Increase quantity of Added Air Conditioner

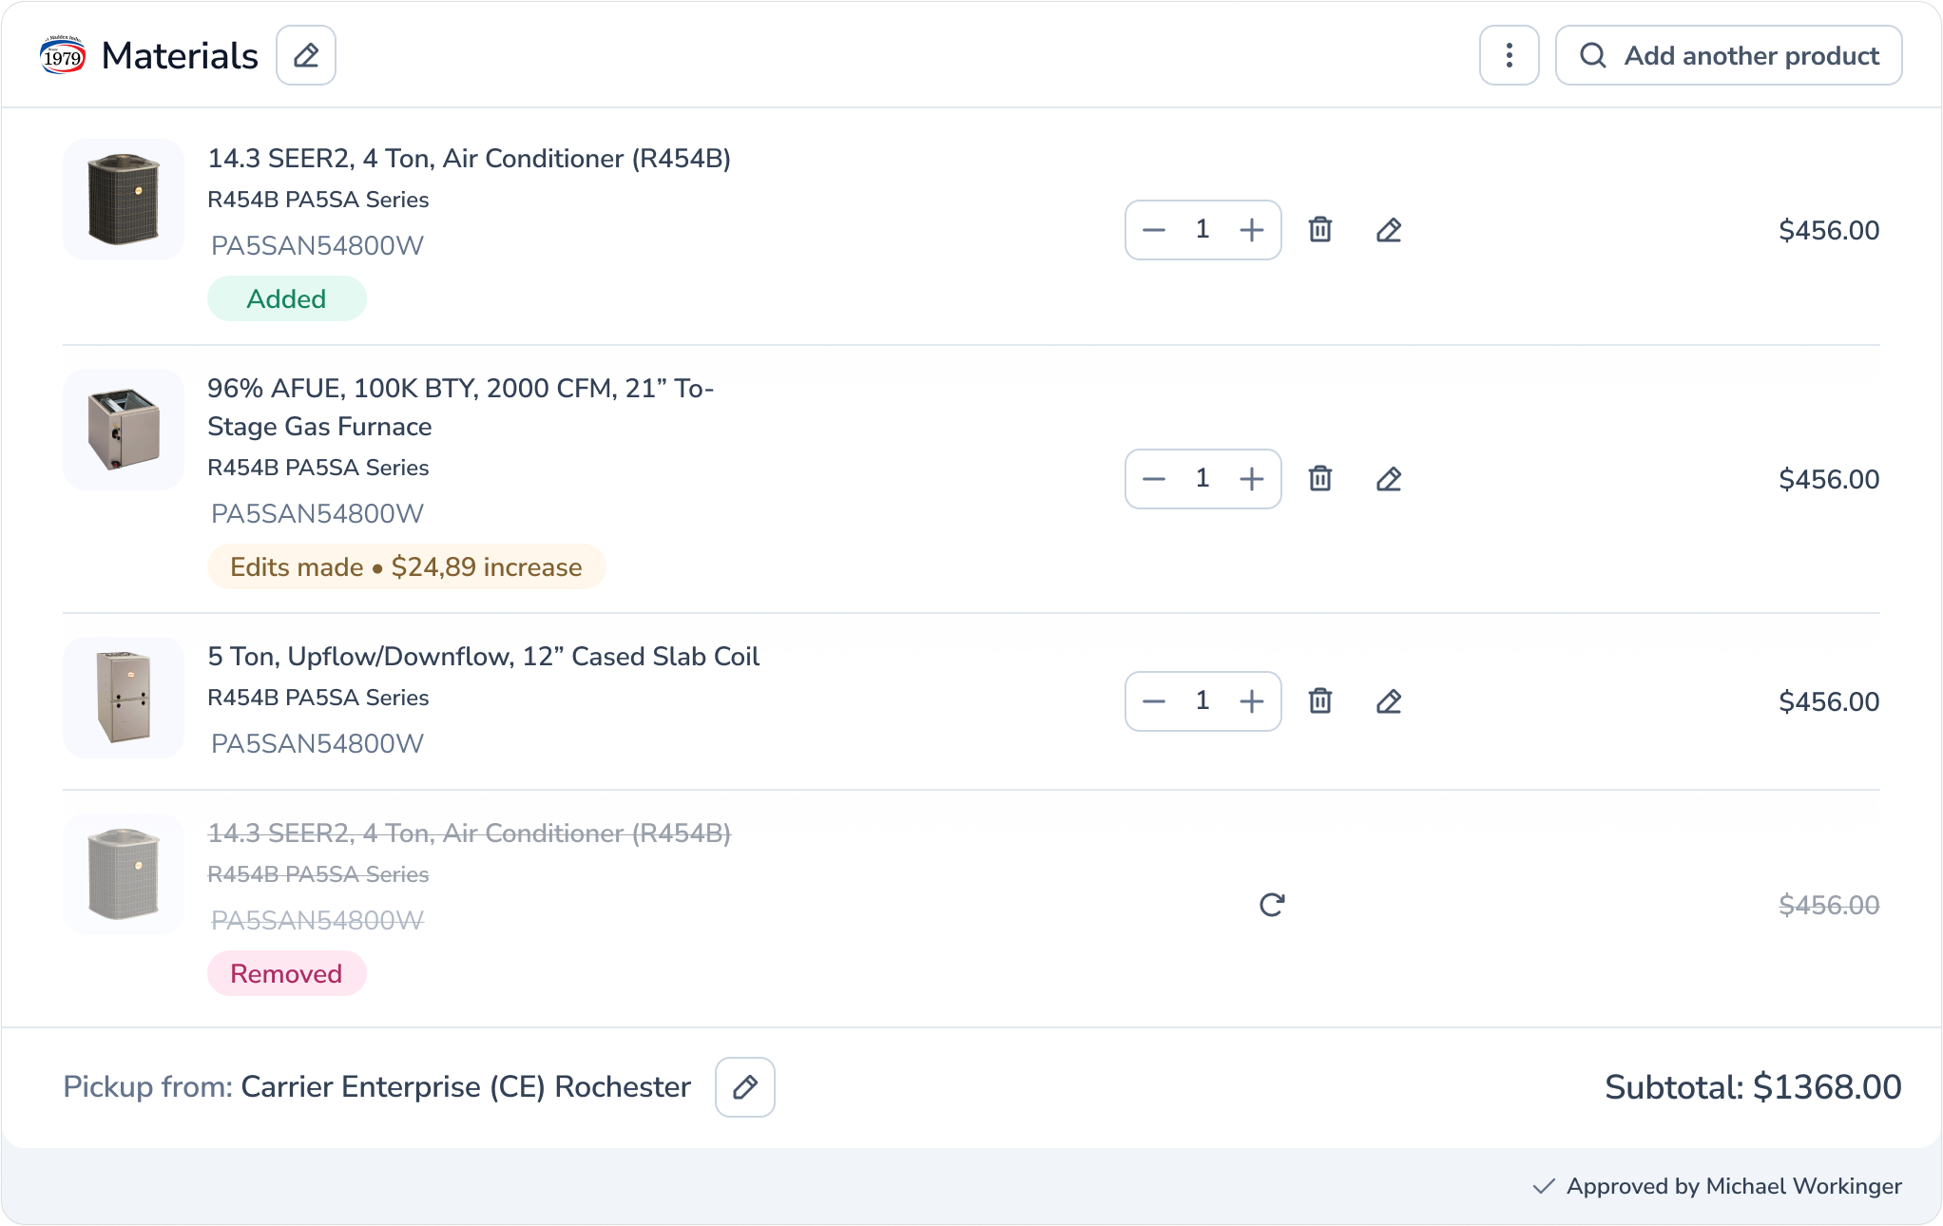coord(1252,230)
